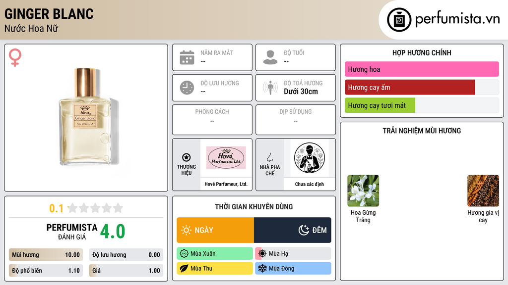Select the Ngày daytime panel
This screenshot has height=285, width=508.
click(x=215, y=230)
